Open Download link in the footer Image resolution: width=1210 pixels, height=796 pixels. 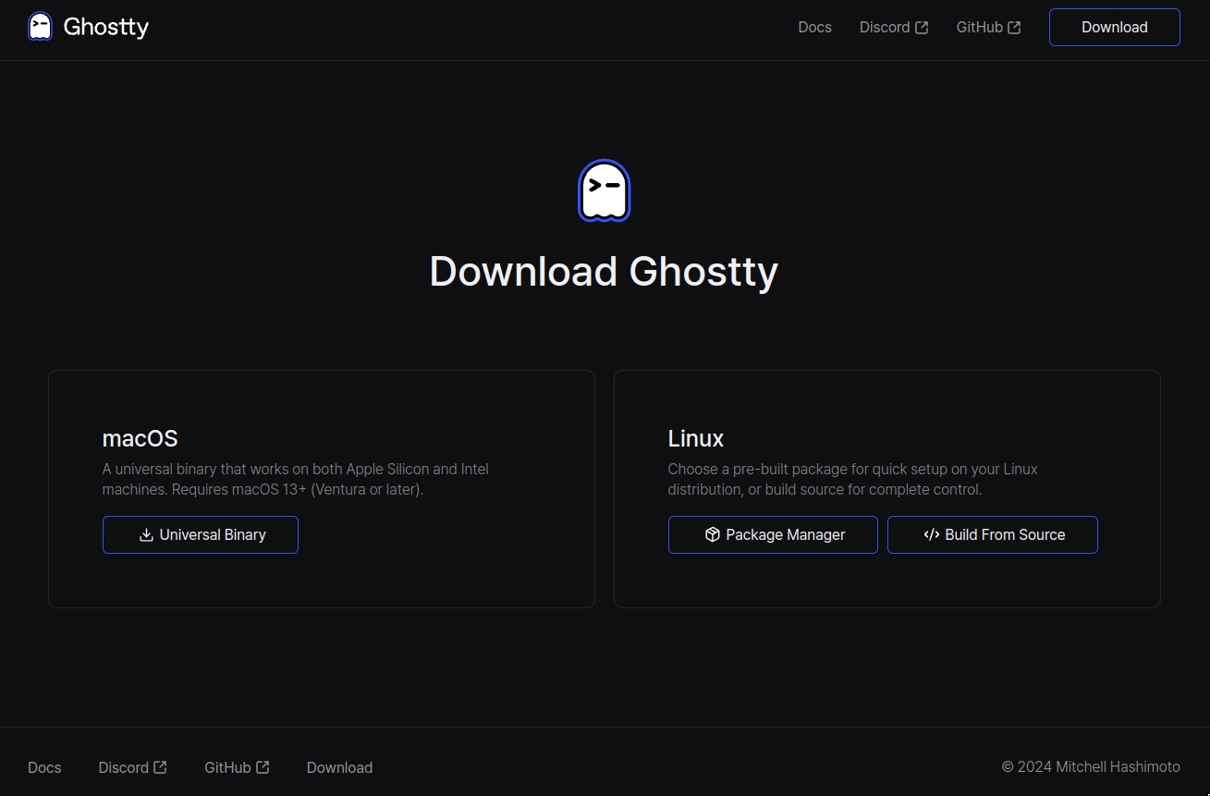pos(339,767)
